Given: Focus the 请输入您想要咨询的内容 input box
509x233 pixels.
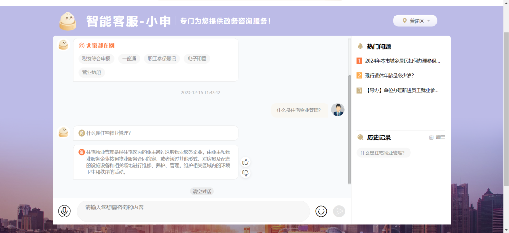Looking at the screenshot, I should [193, 211].
